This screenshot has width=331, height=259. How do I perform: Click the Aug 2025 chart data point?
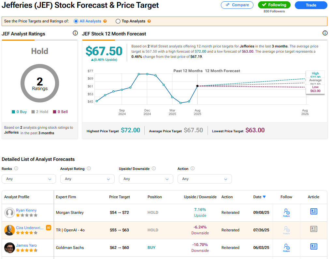(197, 86)
